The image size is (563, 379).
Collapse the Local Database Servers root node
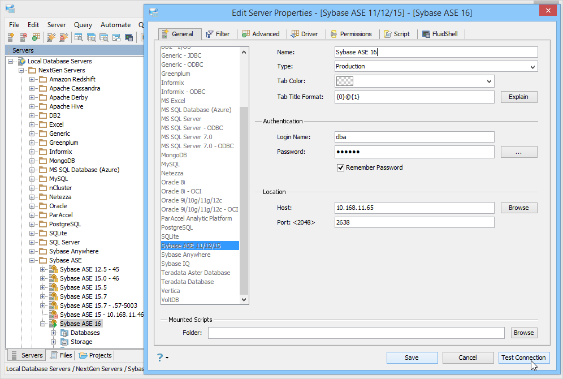10,61
